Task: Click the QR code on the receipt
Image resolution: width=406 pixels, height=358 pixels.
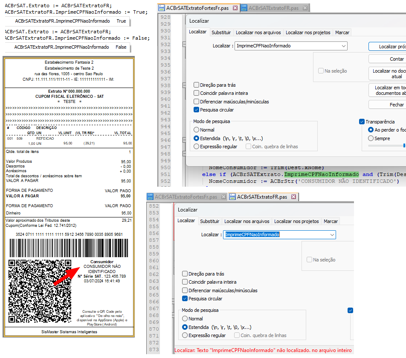Action: pyautogui.click(x=40, y=291)
